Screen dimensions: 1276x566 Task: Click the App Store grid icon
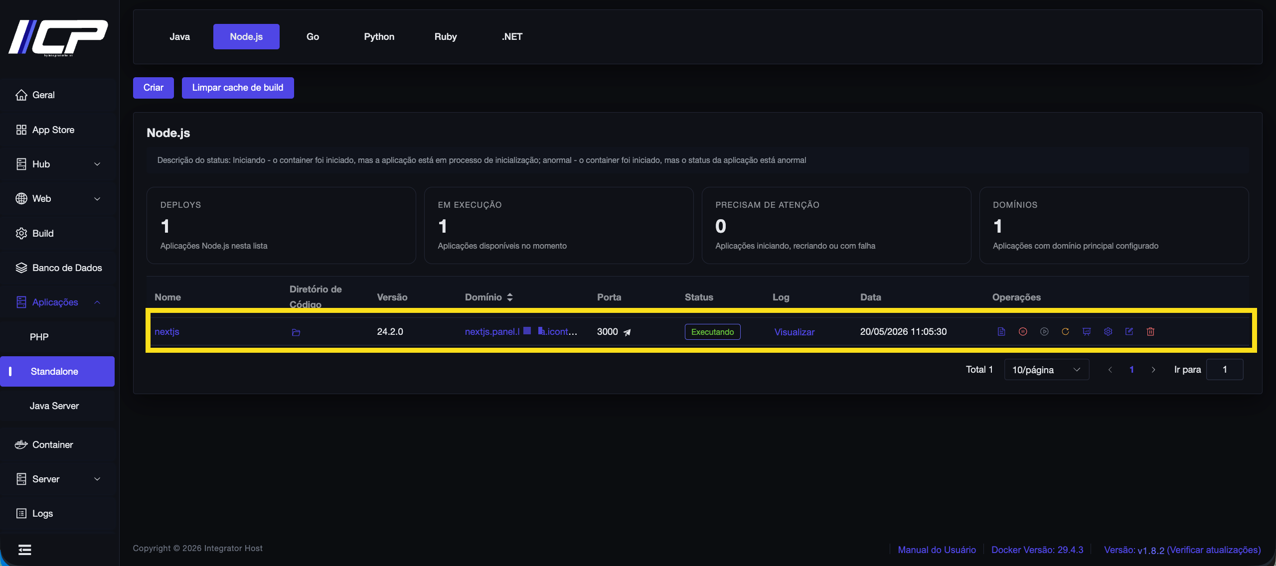click(x=21, y=130)
